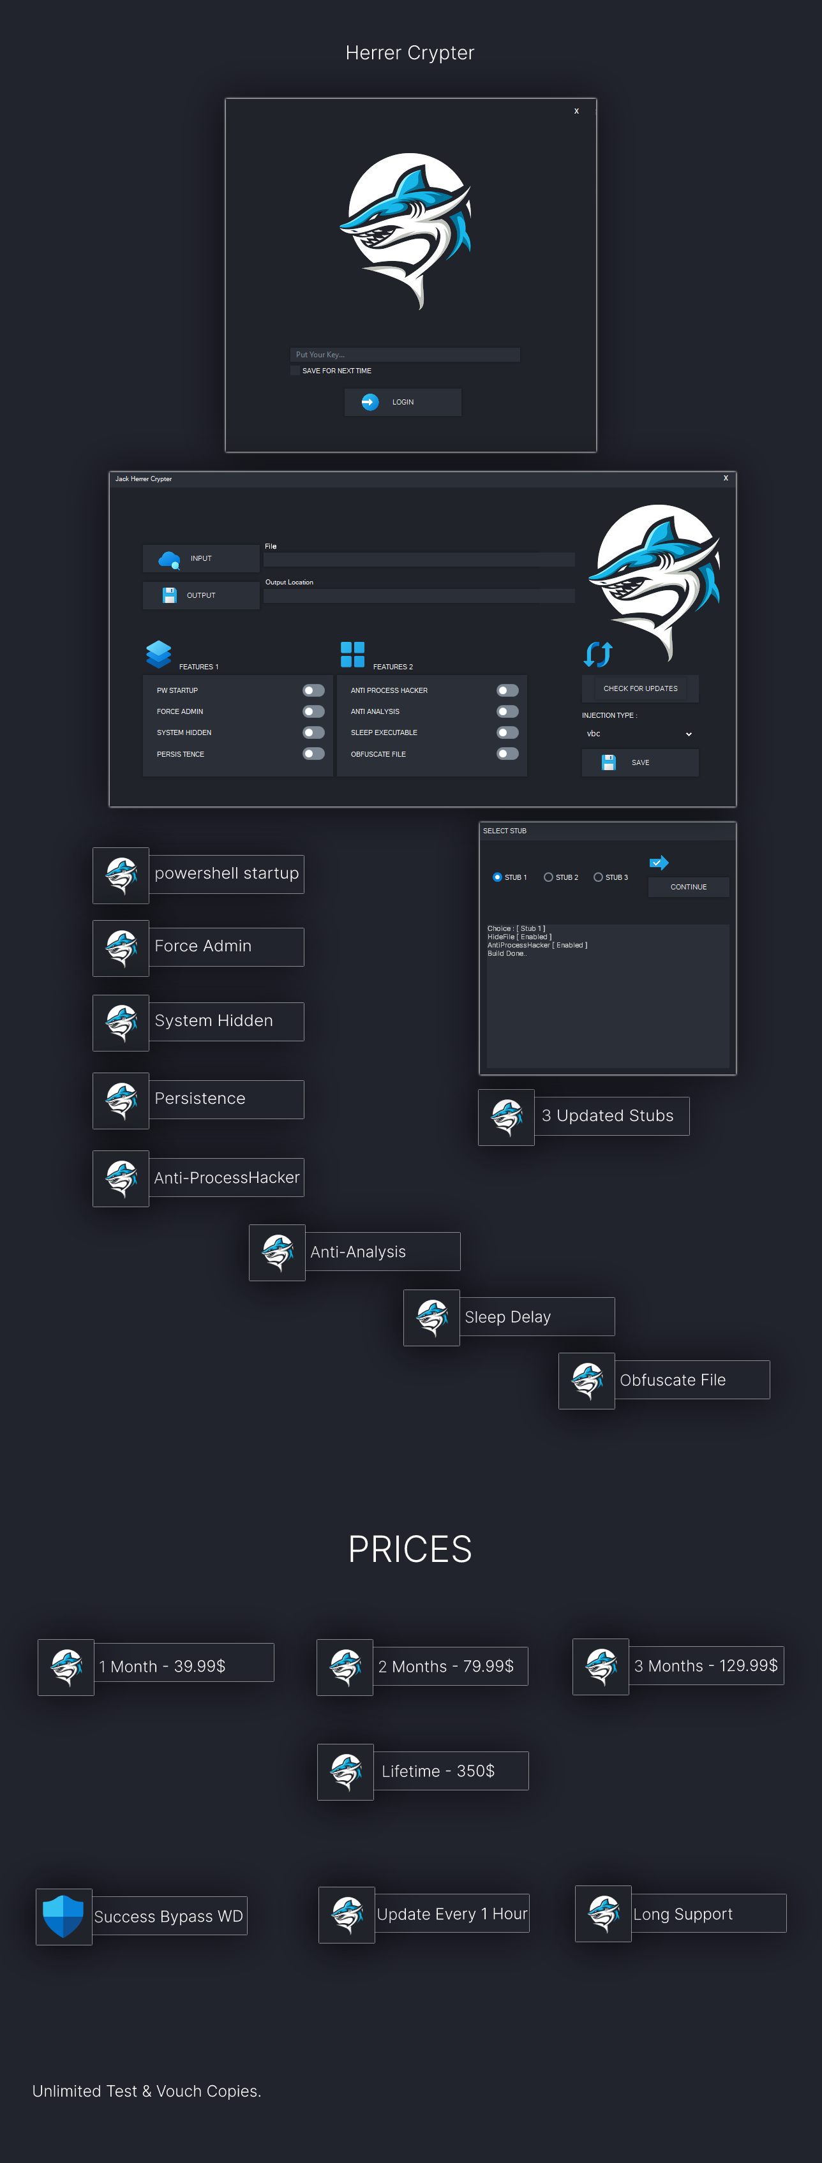
Task: Click the shark icon next to Obfuscate File
Action: point(587,1381)
